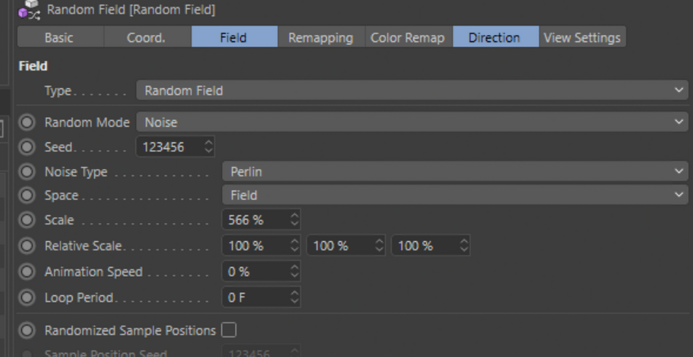Toggle keyframe circle for Space
The height and width of the screenshot is (357, 693).
tap(27, 195)
